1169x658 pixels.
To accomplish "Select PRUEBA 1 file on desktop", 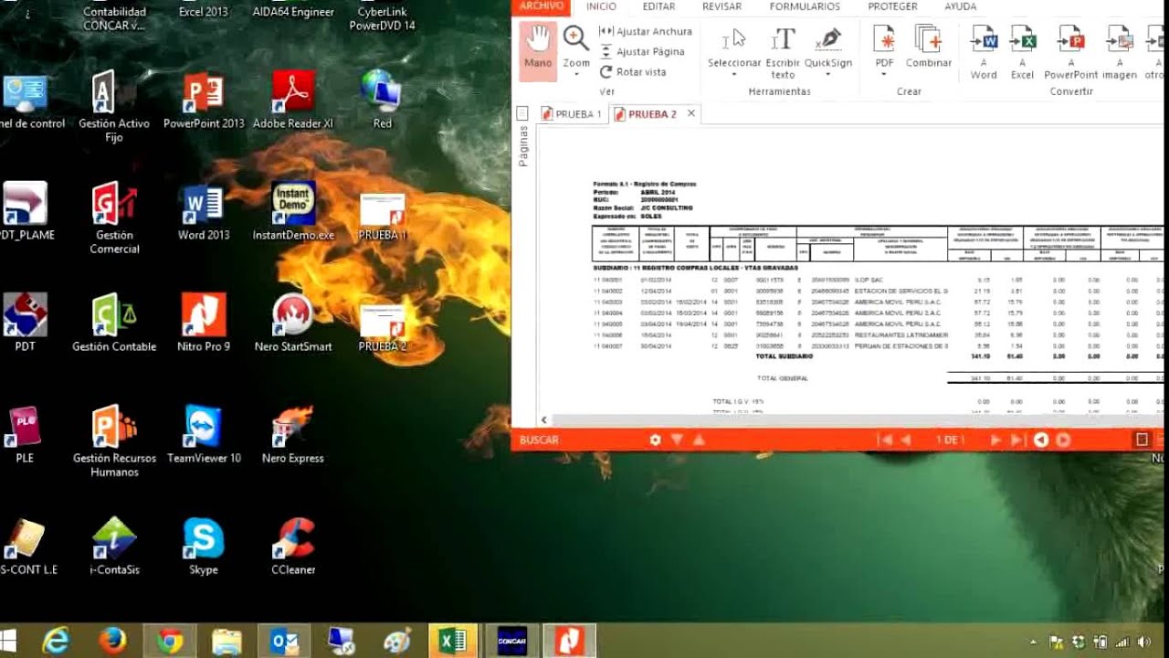I will point(383,216).
